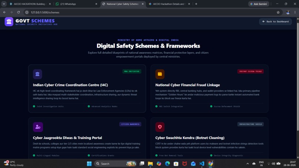Image resolution: width=299 pixels, height=168 pixels.
Task: Open the weather widget showing 37°C
Action: click(14, 164)
